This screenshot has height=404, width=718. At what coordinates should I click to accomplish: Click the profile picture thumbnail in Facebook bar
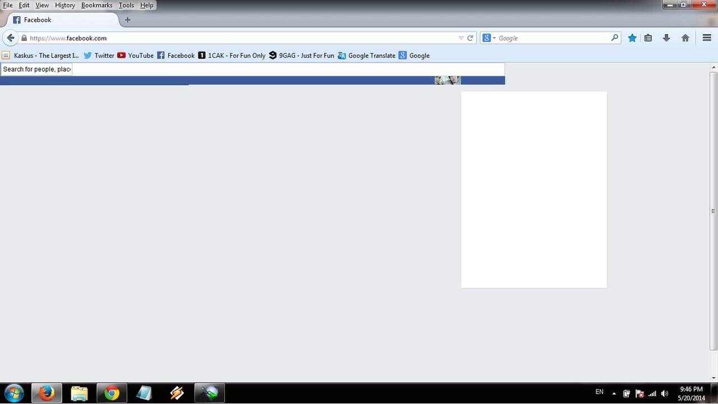[x=448, y=80]
